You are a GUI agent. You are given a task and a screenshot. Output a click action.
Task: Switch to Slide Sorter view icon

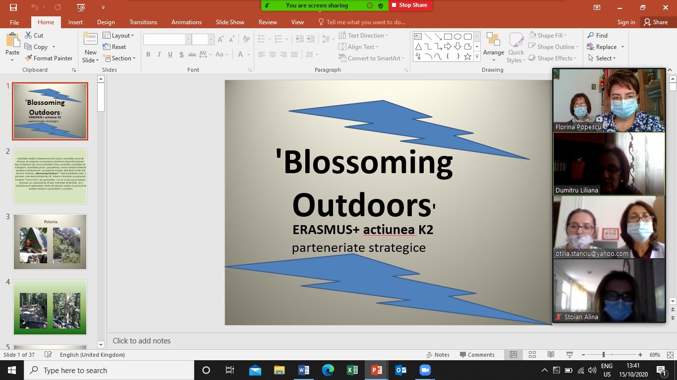(532, 355)
